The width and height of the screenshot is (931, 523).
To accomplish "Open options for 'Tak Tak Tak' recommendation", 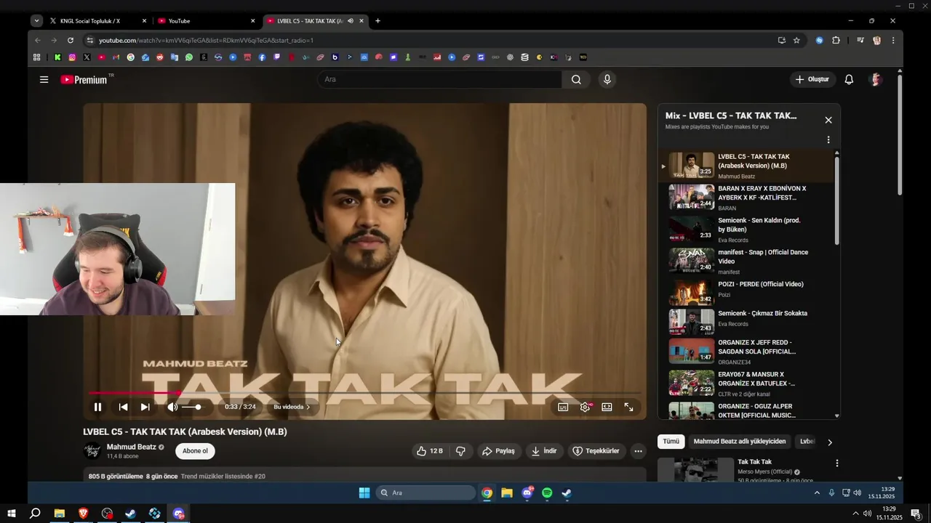I will click(836, 463).
